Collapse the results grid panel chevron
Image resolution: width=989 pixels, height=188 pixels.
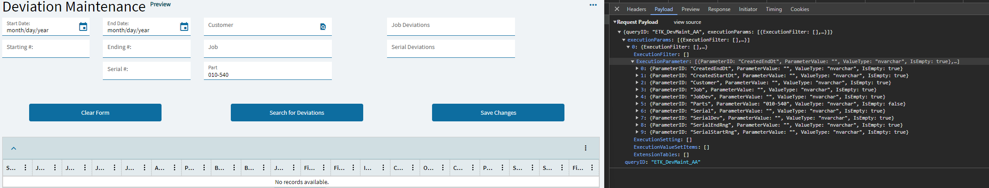(x=14, y=148)
